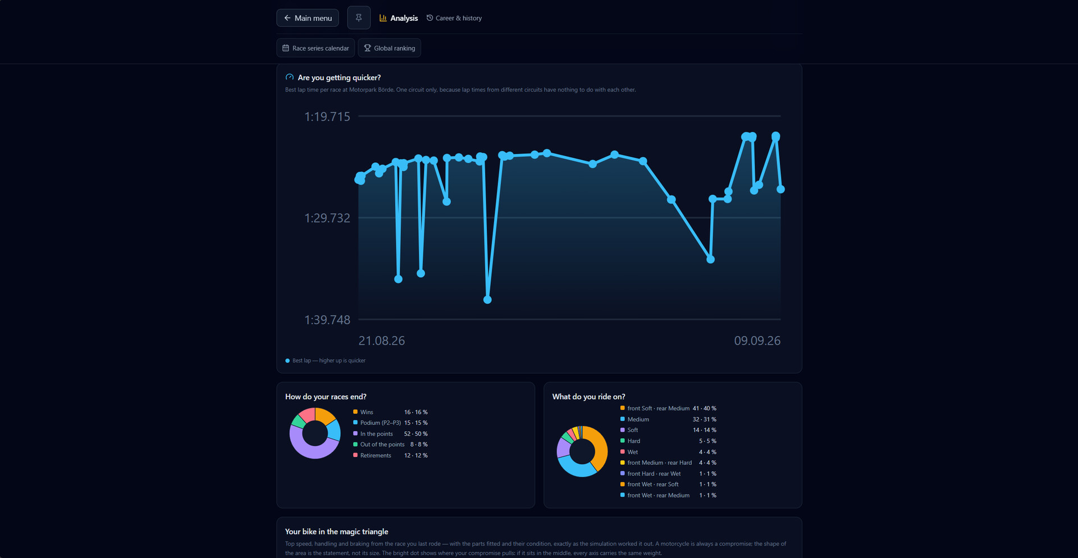Select 'front Medium · rear Hard' legend entry
Image resolution: width=1078 pixels, height=558 pixels.
click(x=668, y=463)
